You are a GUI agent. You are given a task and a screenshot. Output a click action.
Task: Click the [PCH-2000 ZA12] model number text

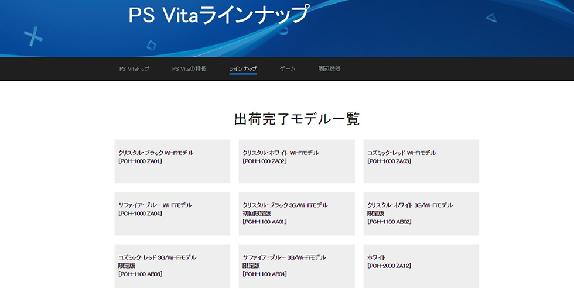389,266
